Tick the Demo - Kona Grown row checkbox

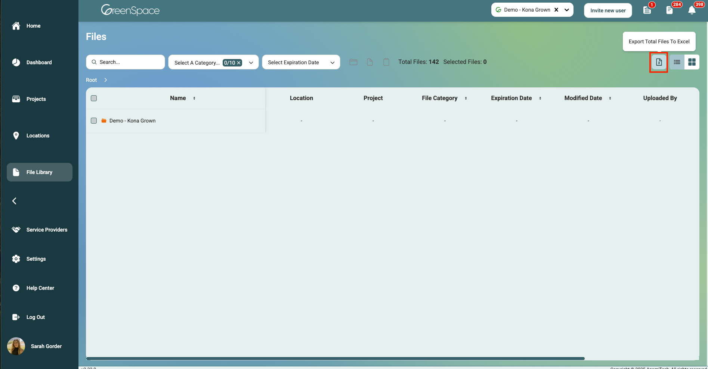[x=94, y=121]
